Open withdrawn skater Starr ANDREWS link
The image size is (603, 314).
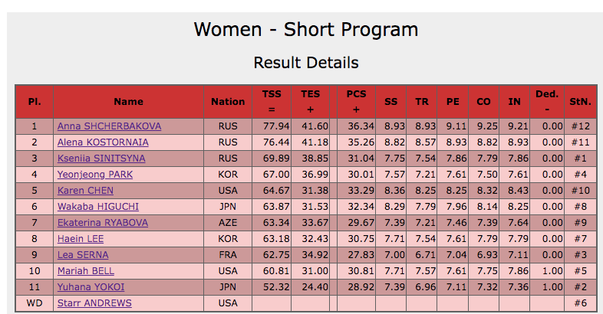click(x=91, y=303)
